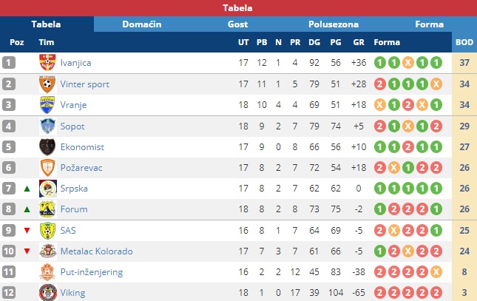
Task: Open the Forma tab
Action: coord(429,24)
